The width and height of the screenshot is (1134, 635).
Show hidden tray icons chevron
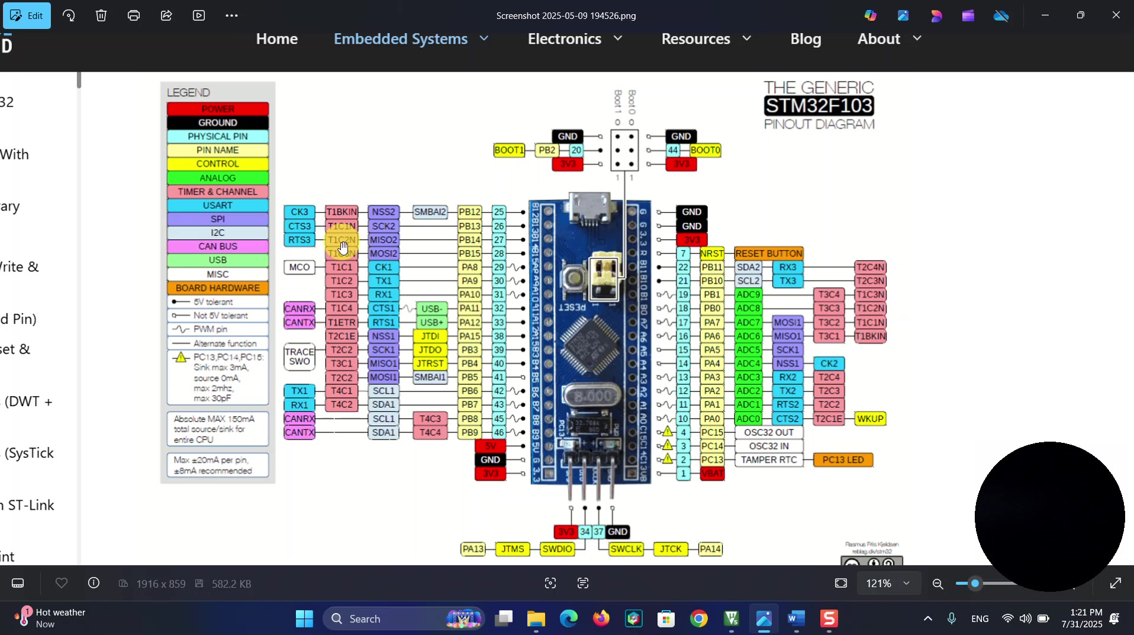point(927,619)
